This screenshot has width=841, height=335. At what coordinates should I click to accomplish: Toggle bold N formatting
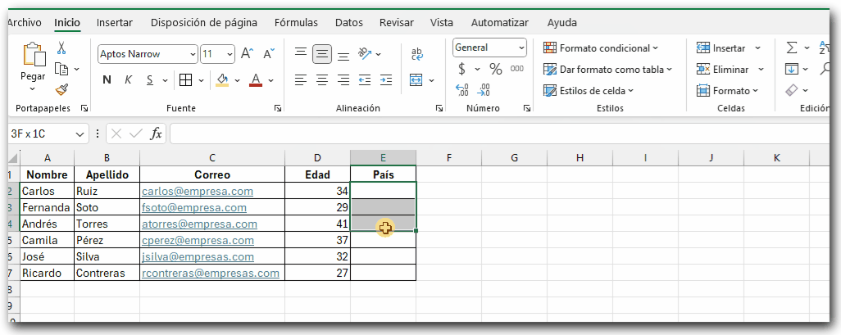107,80
